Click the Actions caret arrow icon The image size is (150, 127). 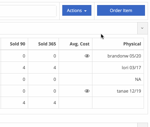(x=85, y=11)
